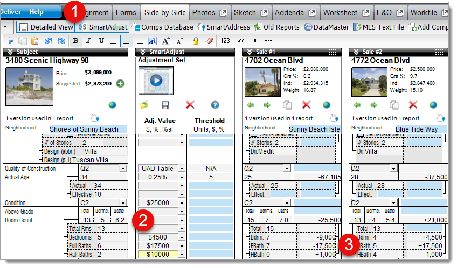Open the $25000 condition adjustment dropdown
Viewport: 457px width, 268px height.
[181, 203]
